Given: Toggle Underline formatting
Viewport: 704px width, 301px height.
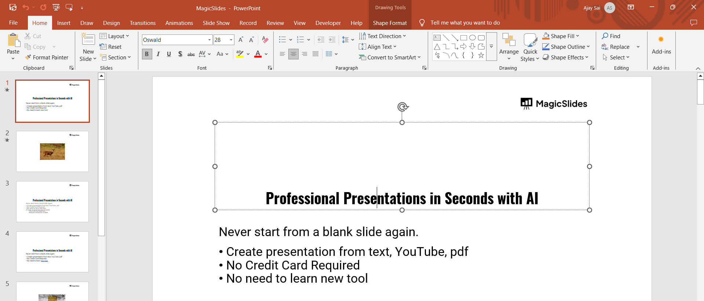Looking at the screenshot, I should click(169, 54).
